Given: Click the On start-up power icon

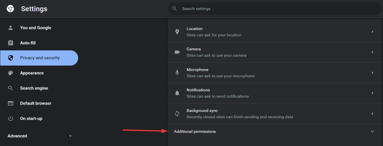Looking at the screenshot, I should 11,119.
